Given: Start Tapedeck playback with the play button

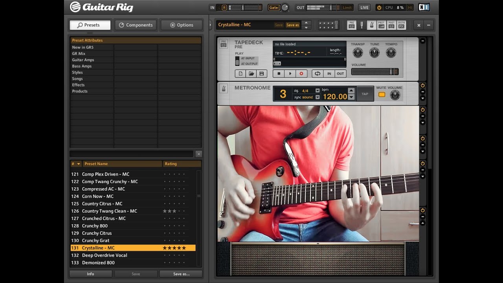Looking at the screenshot, I should (x=290, y=74).
